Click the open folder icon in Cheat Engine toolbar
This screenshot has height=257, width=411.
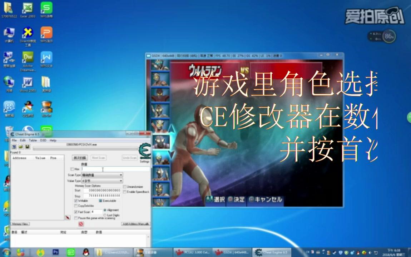pyautogui.click(x=21, y=147)
